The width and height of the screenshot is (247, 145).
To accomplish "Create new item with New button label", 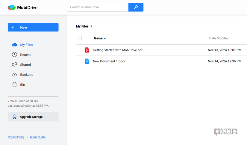I will [23, 28].
